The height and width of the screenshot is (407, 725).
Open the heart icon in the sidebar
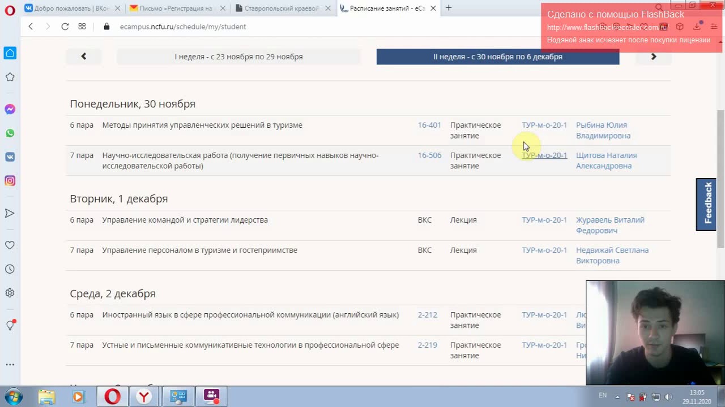click(x=10, y=245)
